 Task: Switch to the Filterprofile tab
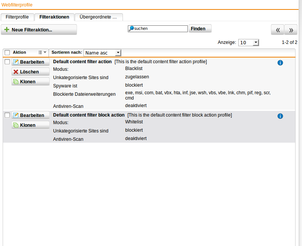coord(17,17)
